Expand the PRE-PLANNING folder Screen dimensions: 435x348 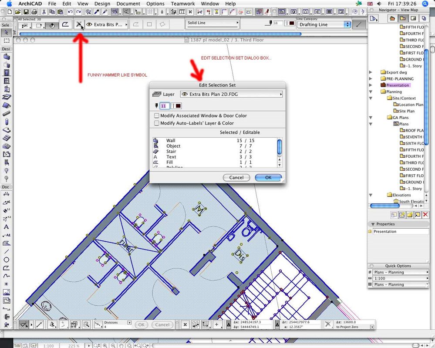pyautogui.click(x=371, y=78)
